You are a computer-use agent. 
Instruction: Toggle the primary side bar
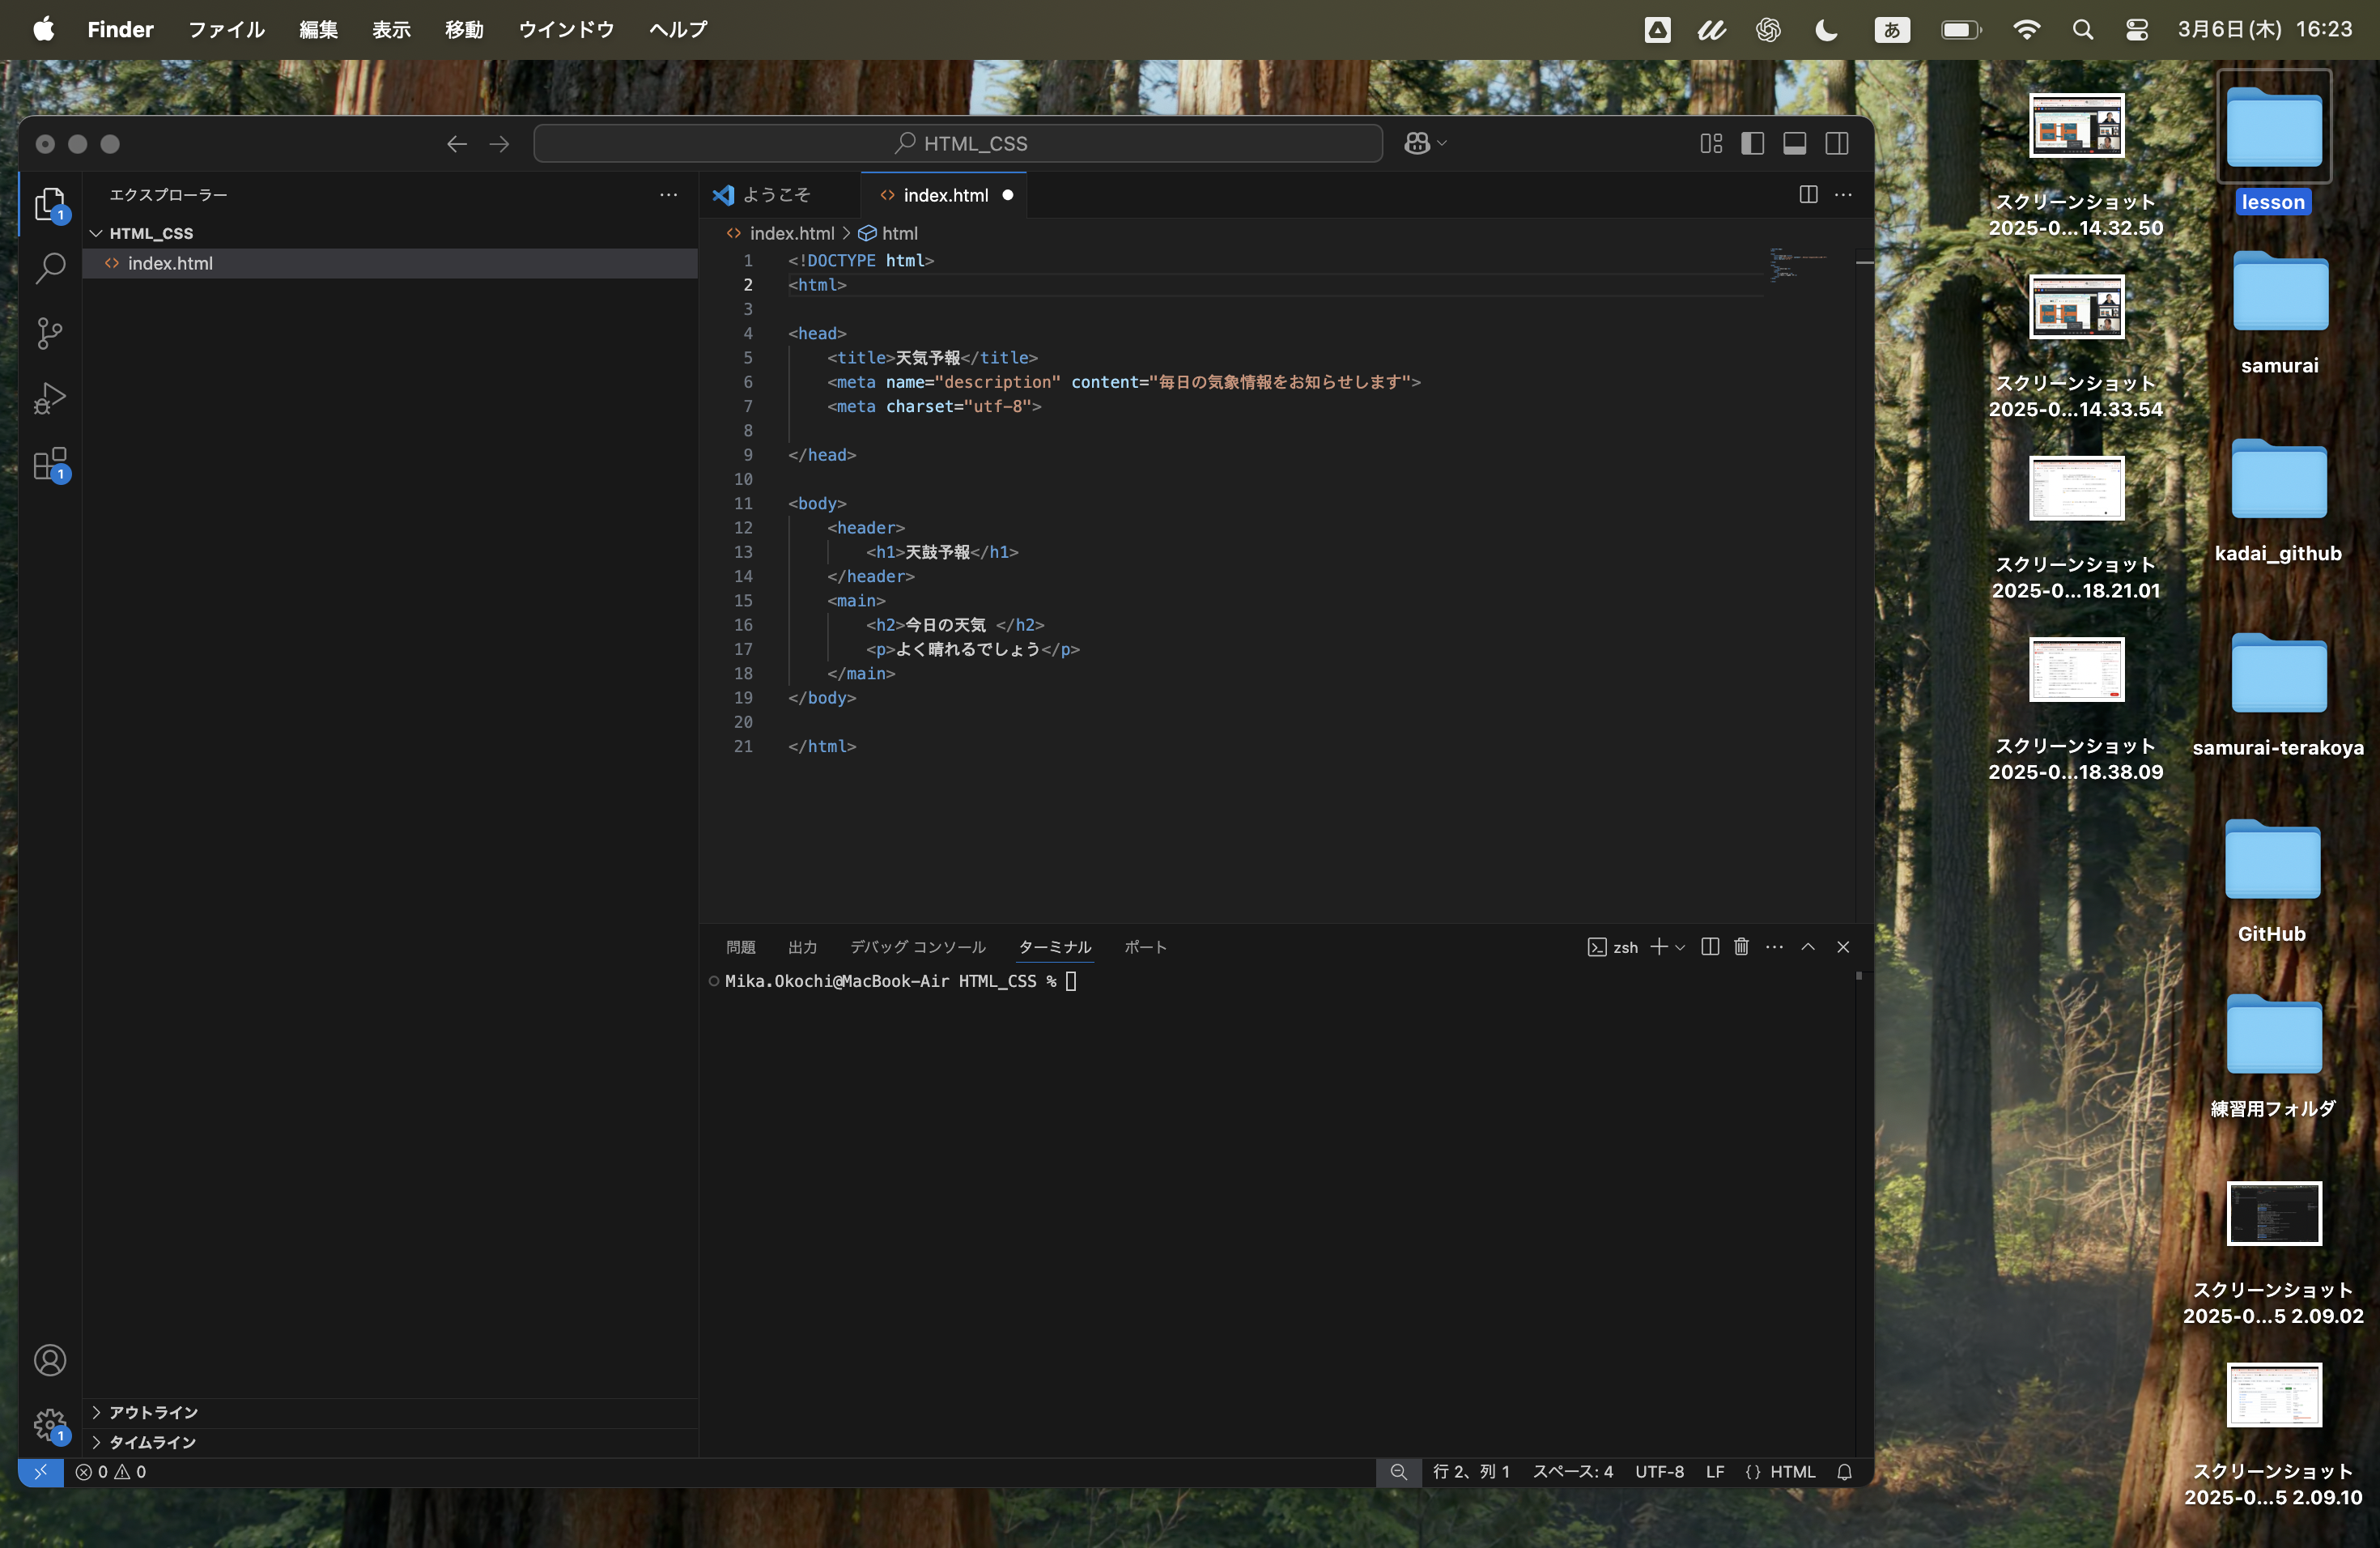1753,144
